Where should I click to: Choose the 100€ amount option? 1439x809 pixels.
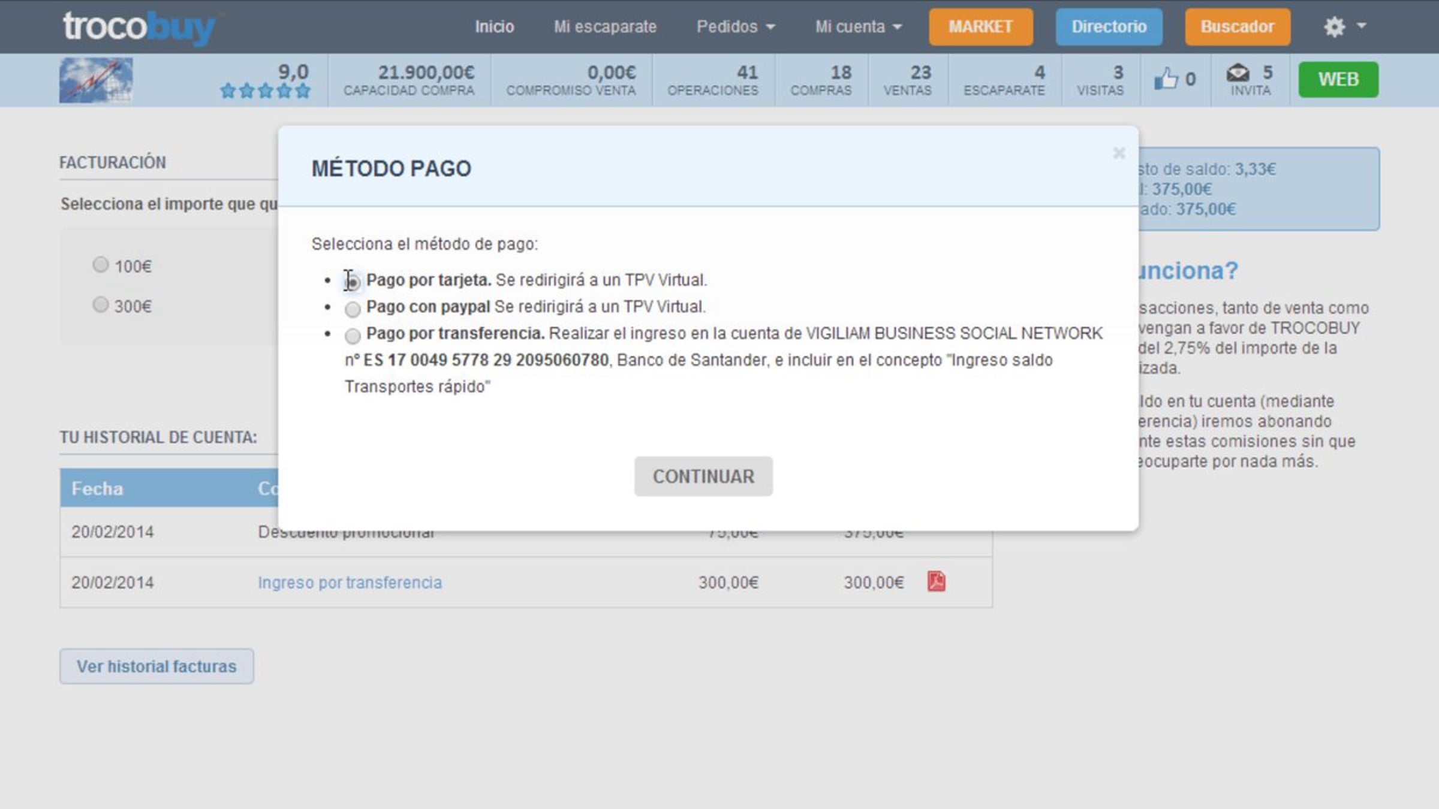[101, 264]
